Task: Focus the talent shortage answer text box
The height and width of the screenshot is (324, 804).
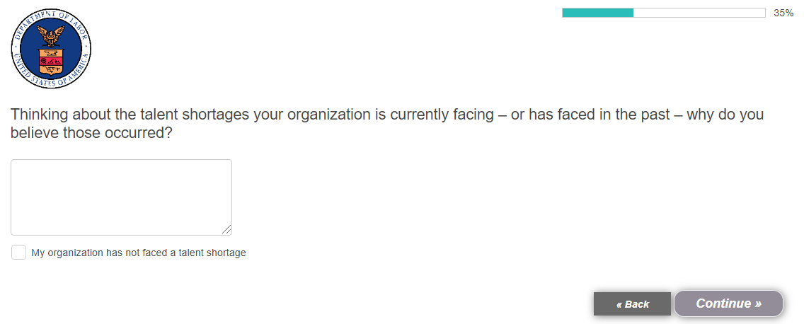Action: [x=121, y=197]
